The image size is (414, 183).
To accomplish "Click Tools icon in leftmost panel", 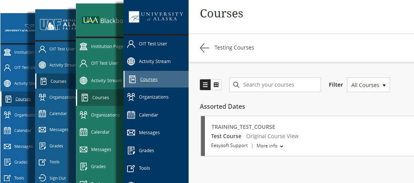I will pos(7,178).
